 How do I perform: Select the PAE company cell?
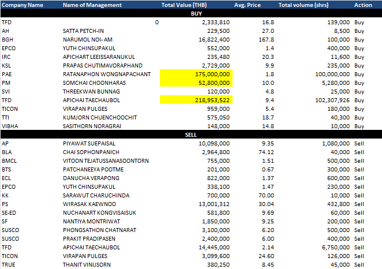(x=6, y=74)
